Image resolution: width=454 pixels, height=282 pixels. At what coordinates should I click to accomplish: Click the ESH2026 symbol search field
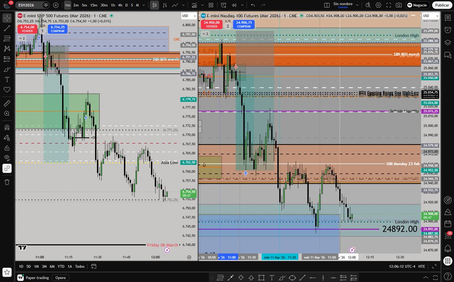(x=33, y=5)
